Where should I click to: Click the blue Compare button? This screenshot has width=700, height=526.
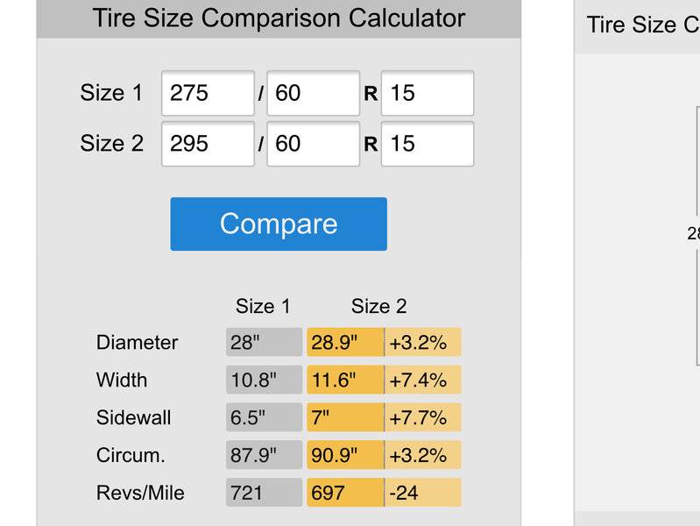pyautogui.click(x=279, y=224)
